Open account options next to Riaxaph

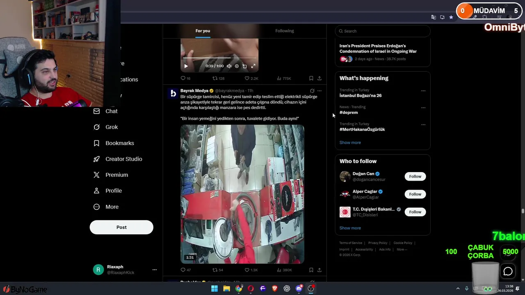pos(155,270)
